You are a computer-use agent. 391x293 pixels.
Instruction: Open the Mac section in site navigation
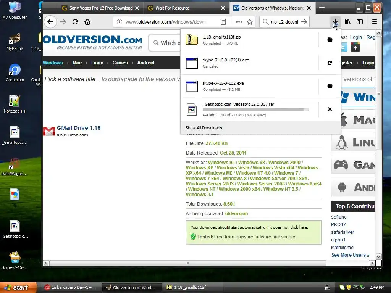coord(77,63)
